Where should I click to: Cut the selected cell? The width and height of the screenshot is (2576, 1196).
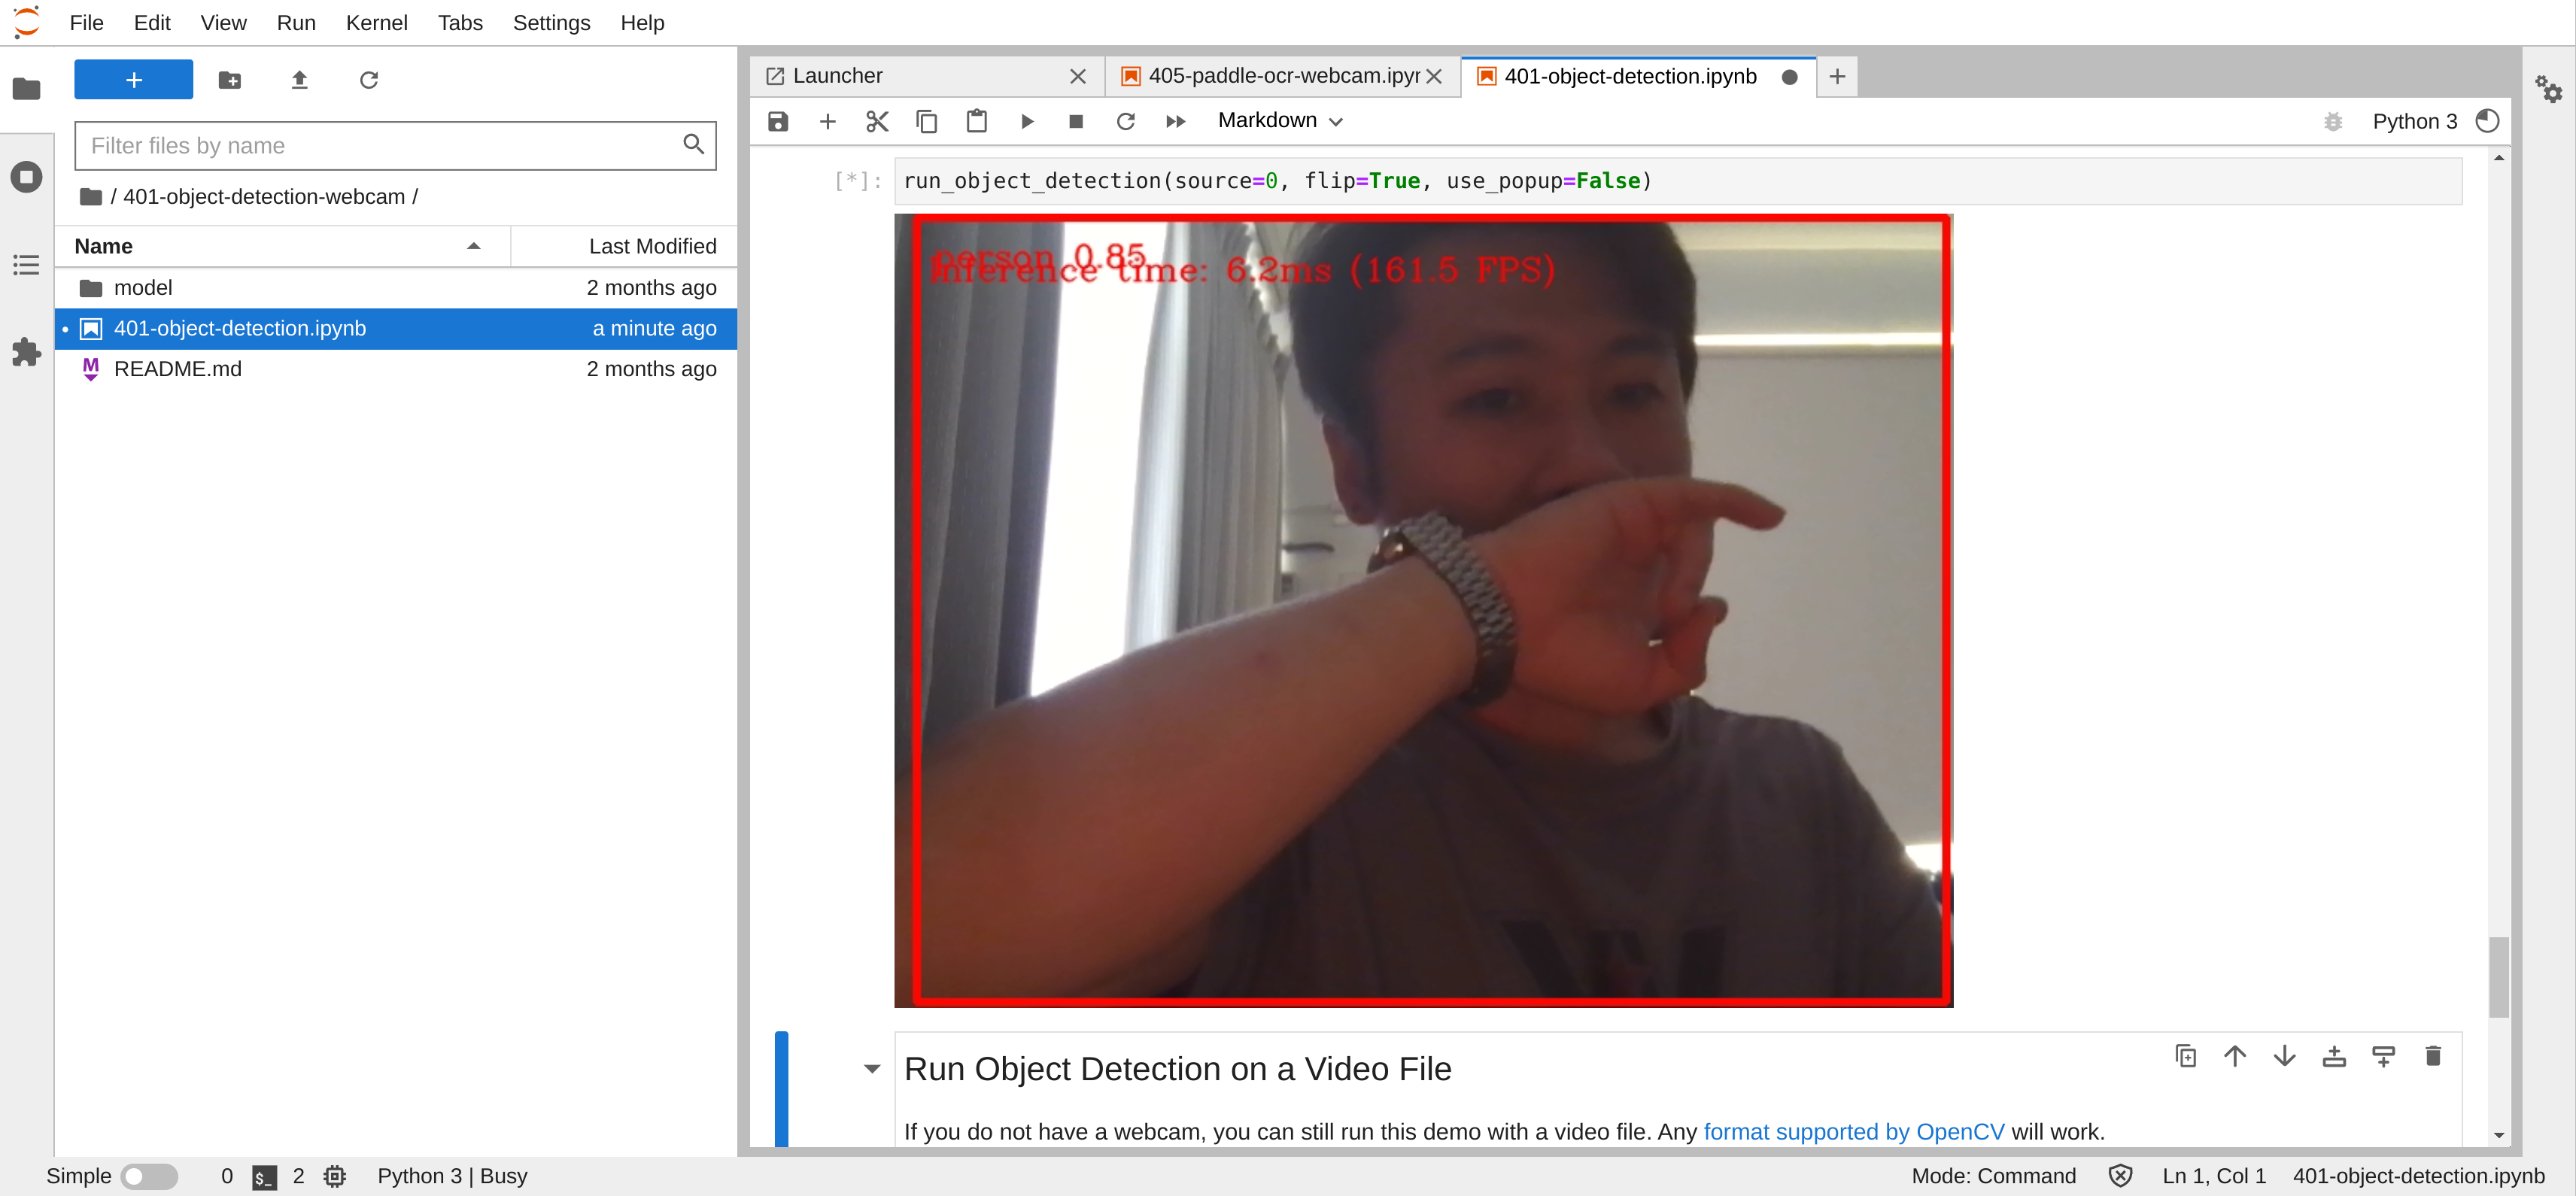(x=877, y=120)
